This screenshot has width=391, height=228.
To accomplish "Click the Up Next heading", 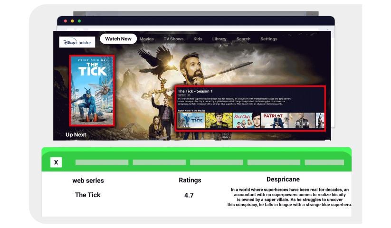I will 76,135.
